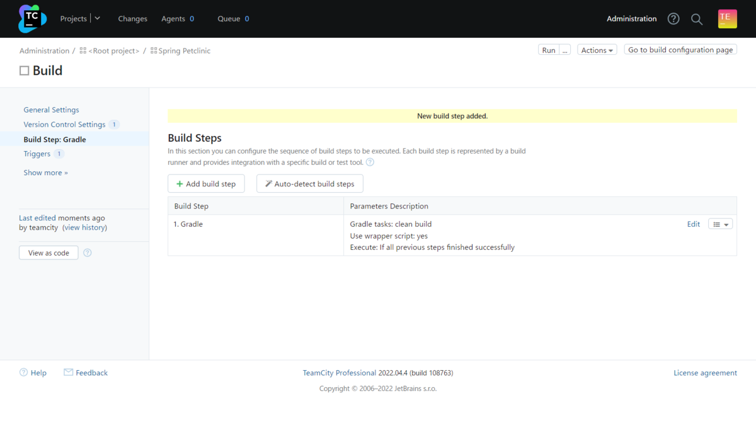Click Auto-detect build steps button
Viewport: 756px width, 425px height.
[x=309, y=184]
